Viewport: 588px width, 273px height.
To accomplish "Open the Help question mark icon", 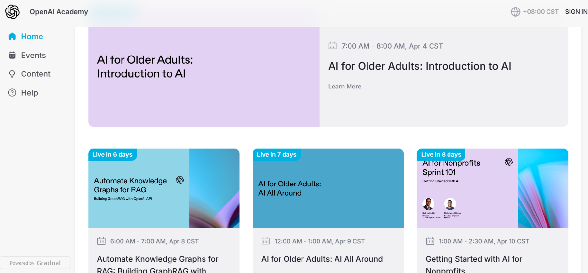I will click(12, 93).
